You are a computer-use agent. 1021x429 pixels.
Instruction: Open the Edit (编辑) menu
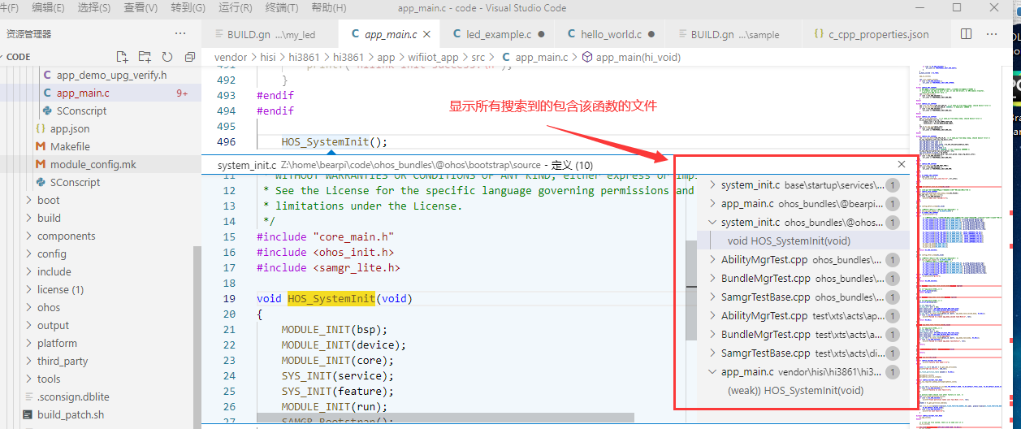click(48, 7)
